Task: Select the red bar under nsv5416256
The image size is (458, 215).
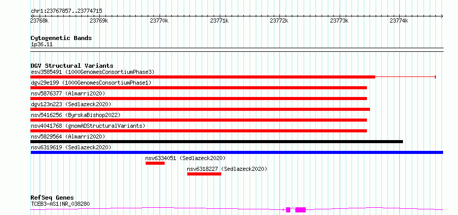Action: coord(199,120)
